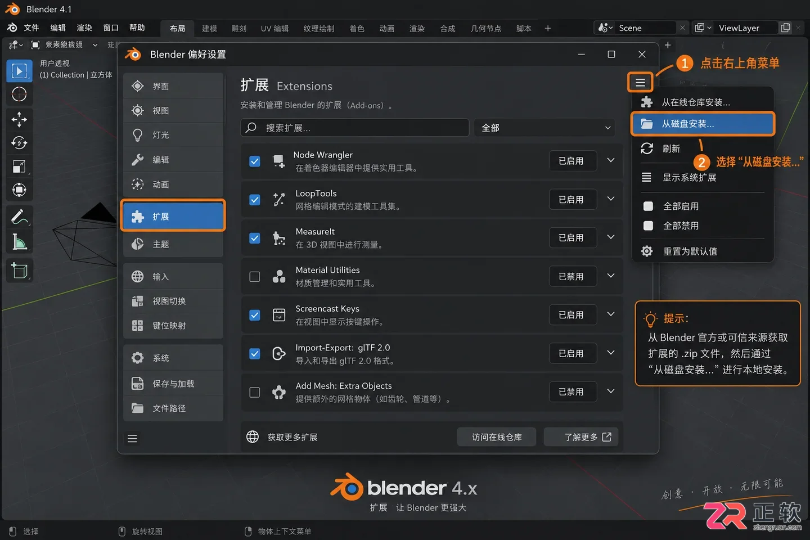This screenshot has width=810, height=540.
Task: Click the 已禁用 button for Material Utilities
Action: (x=573, y=277)
